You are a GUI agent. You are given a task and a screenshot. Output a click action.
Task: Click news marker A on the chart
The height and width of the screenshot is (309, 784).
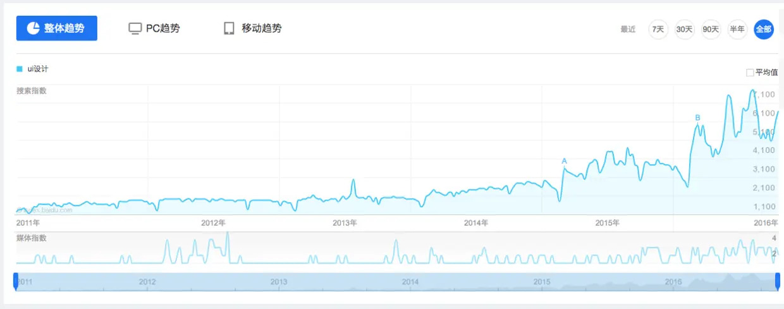(565, 161)
